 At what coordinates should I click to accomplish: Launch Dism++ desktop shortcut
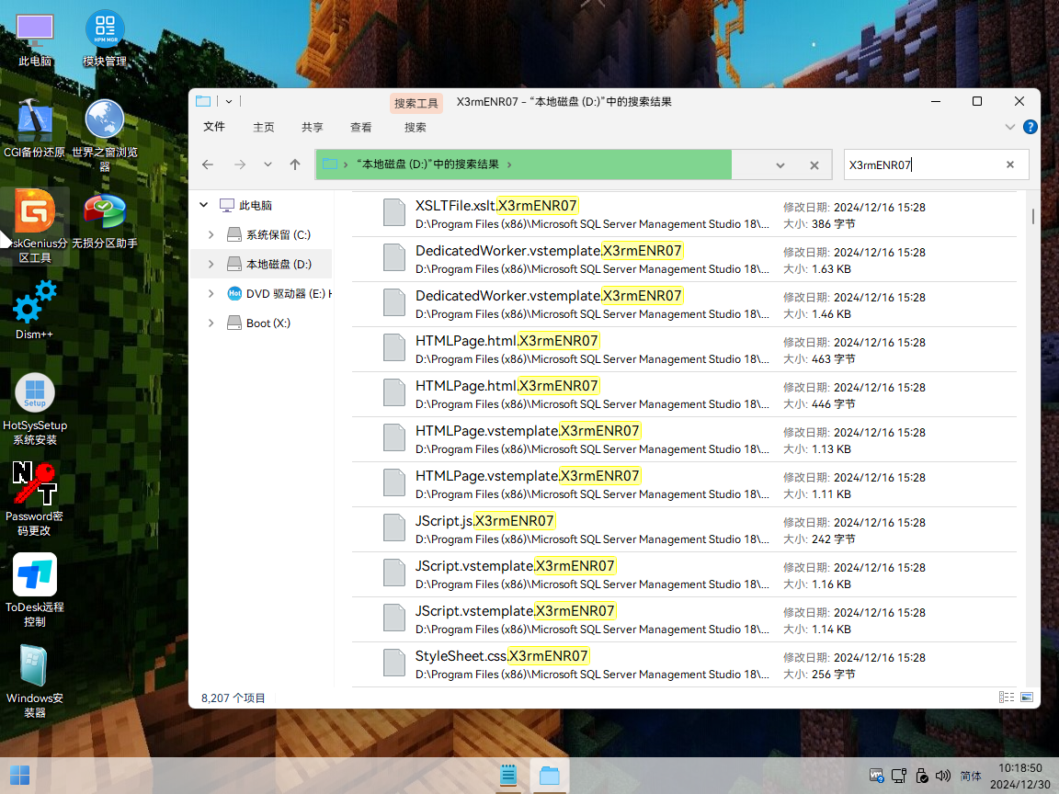click(x=34, y=310)
